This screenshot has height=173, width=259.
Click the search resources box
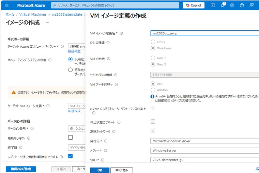click(115, 5)
